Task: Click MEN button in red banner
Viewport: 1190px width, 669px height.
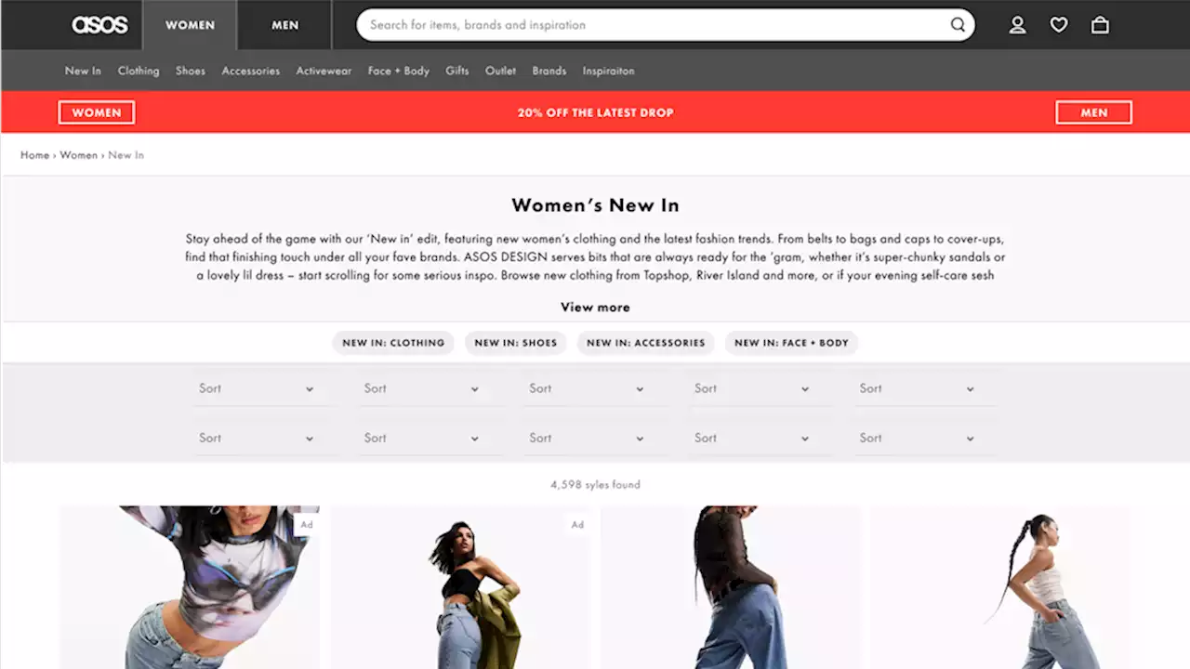Action: click(x=1094, y=112)
